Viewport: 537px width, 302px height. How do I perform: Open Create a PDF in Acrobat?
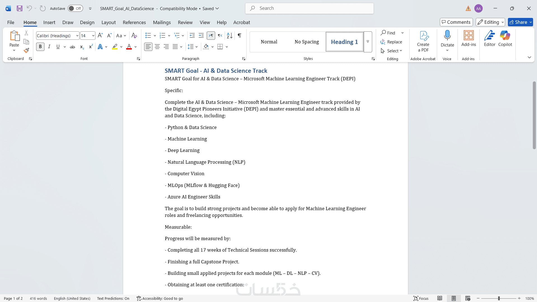click(x=423, y=42)
